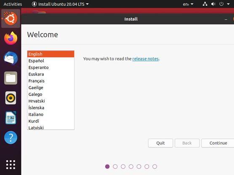Viewport: 234px width, 175px height.
Task: Open the power system menu arrow
Action: (x=228, y=4)
